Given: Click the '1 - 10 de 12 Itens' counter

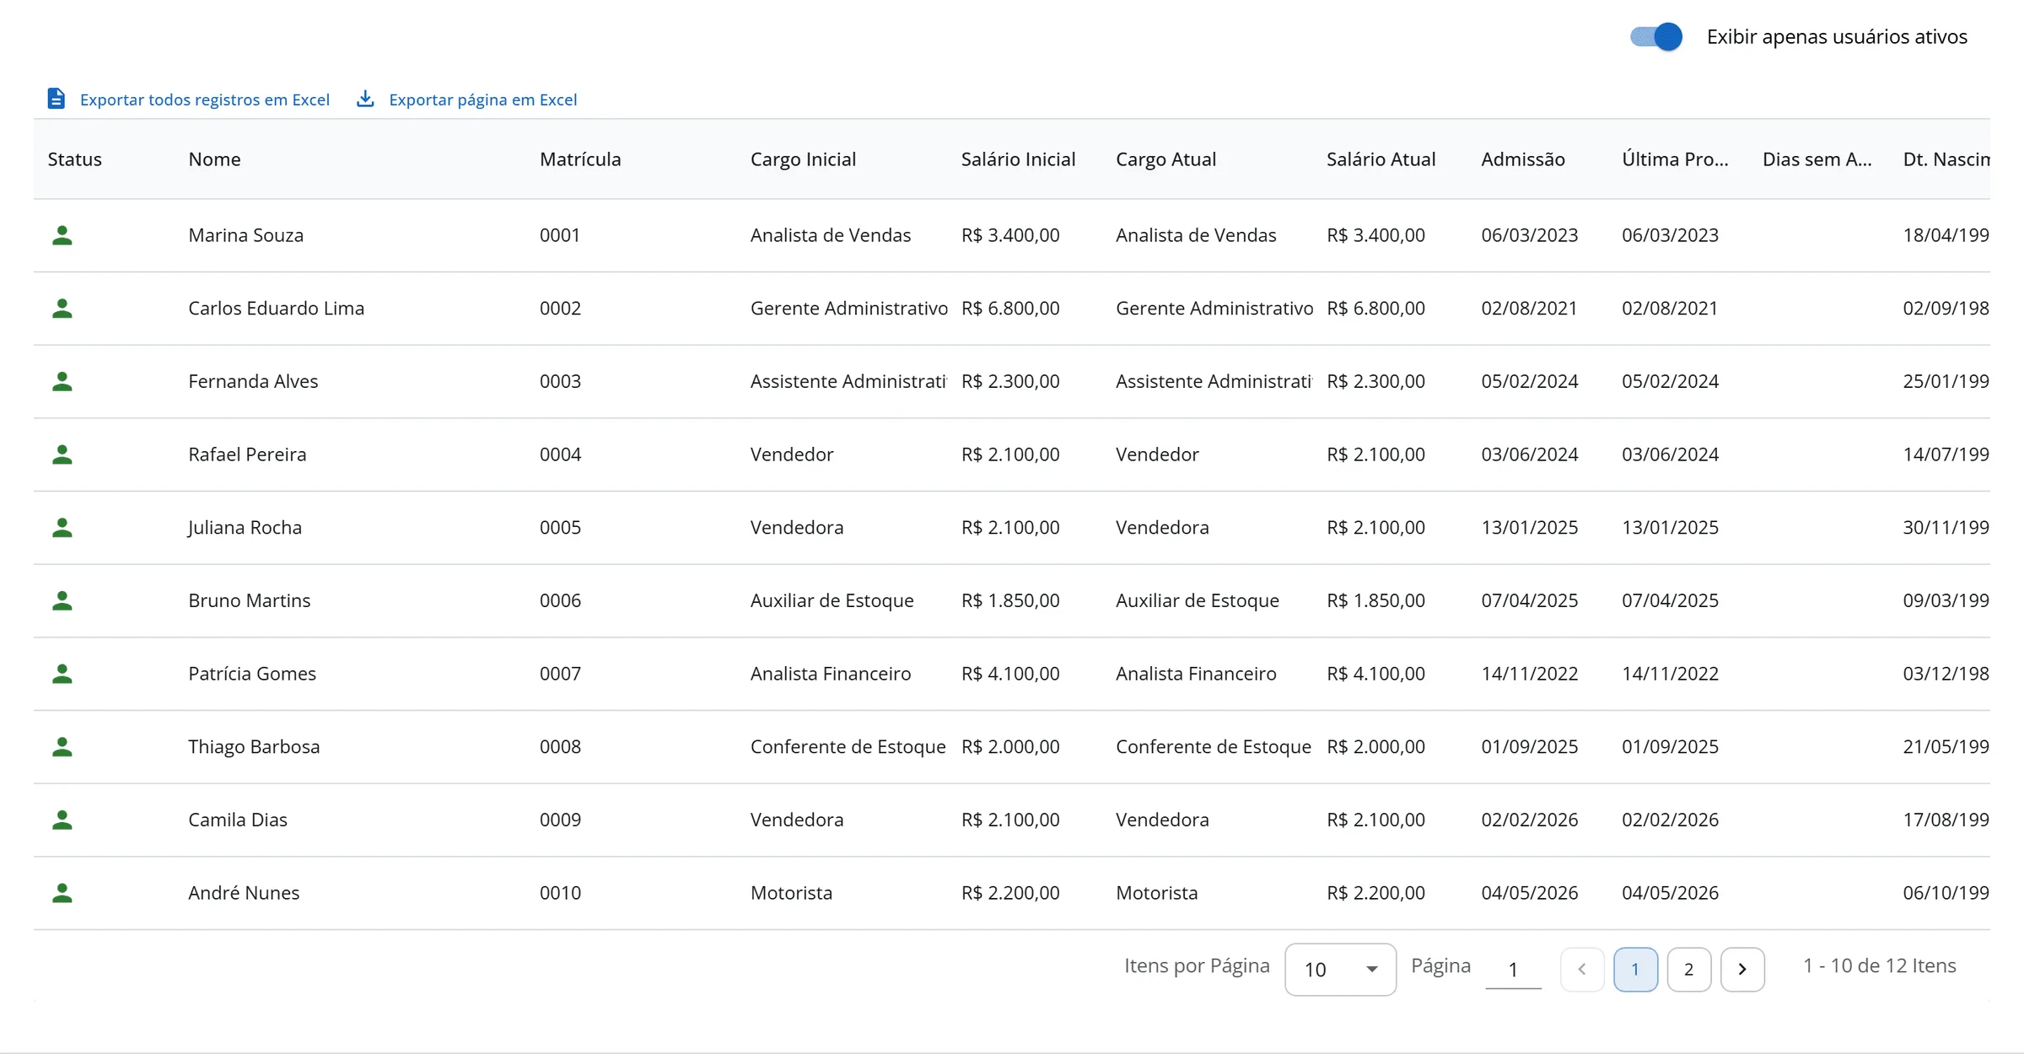Looking at the screenshot, I should point(1879,965).
